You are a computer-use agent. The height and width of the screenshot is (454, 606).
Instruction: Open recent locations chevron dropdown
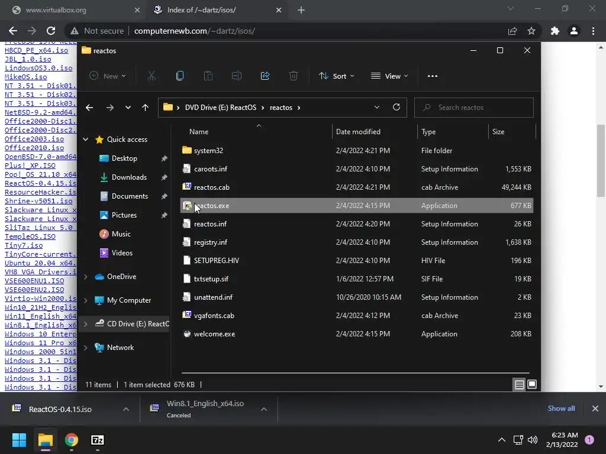pos(128,108)
